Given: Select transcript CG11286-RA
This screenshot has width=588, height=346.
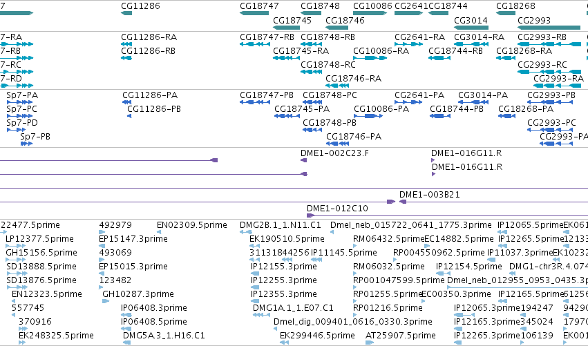Looking at the screenshot, I should click(149, 37).
